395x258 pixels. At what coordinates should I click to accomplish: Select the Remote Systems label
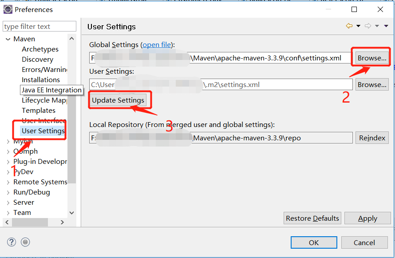click(40, 182)
